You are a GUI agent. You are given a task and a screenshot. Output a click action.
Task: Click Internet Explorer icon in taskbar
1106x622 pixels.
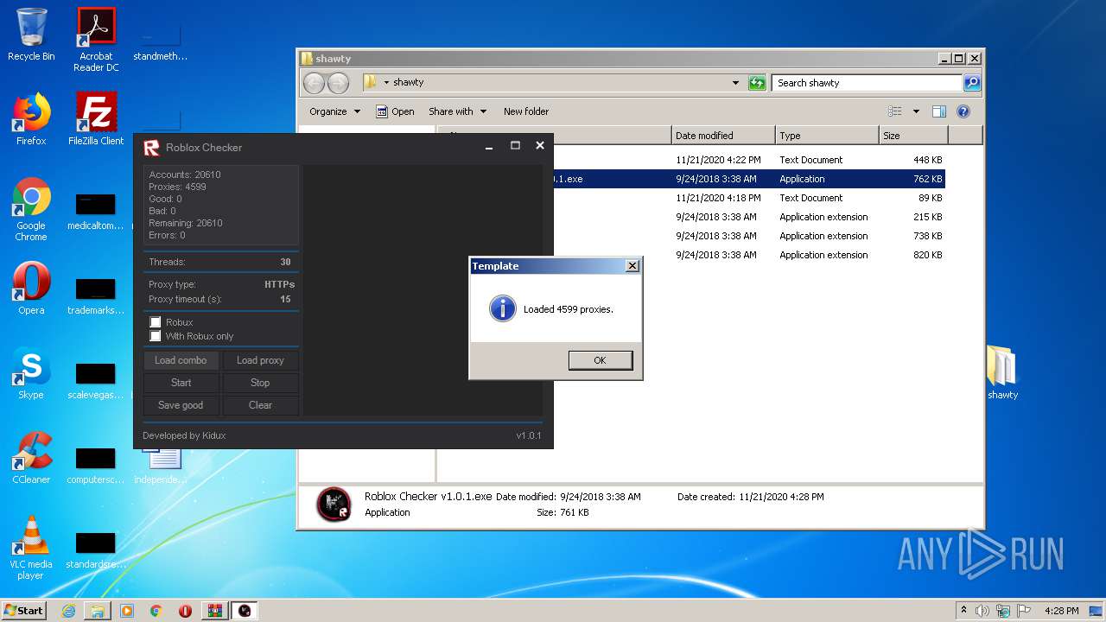pyautogui.click(x=68, y=611)
